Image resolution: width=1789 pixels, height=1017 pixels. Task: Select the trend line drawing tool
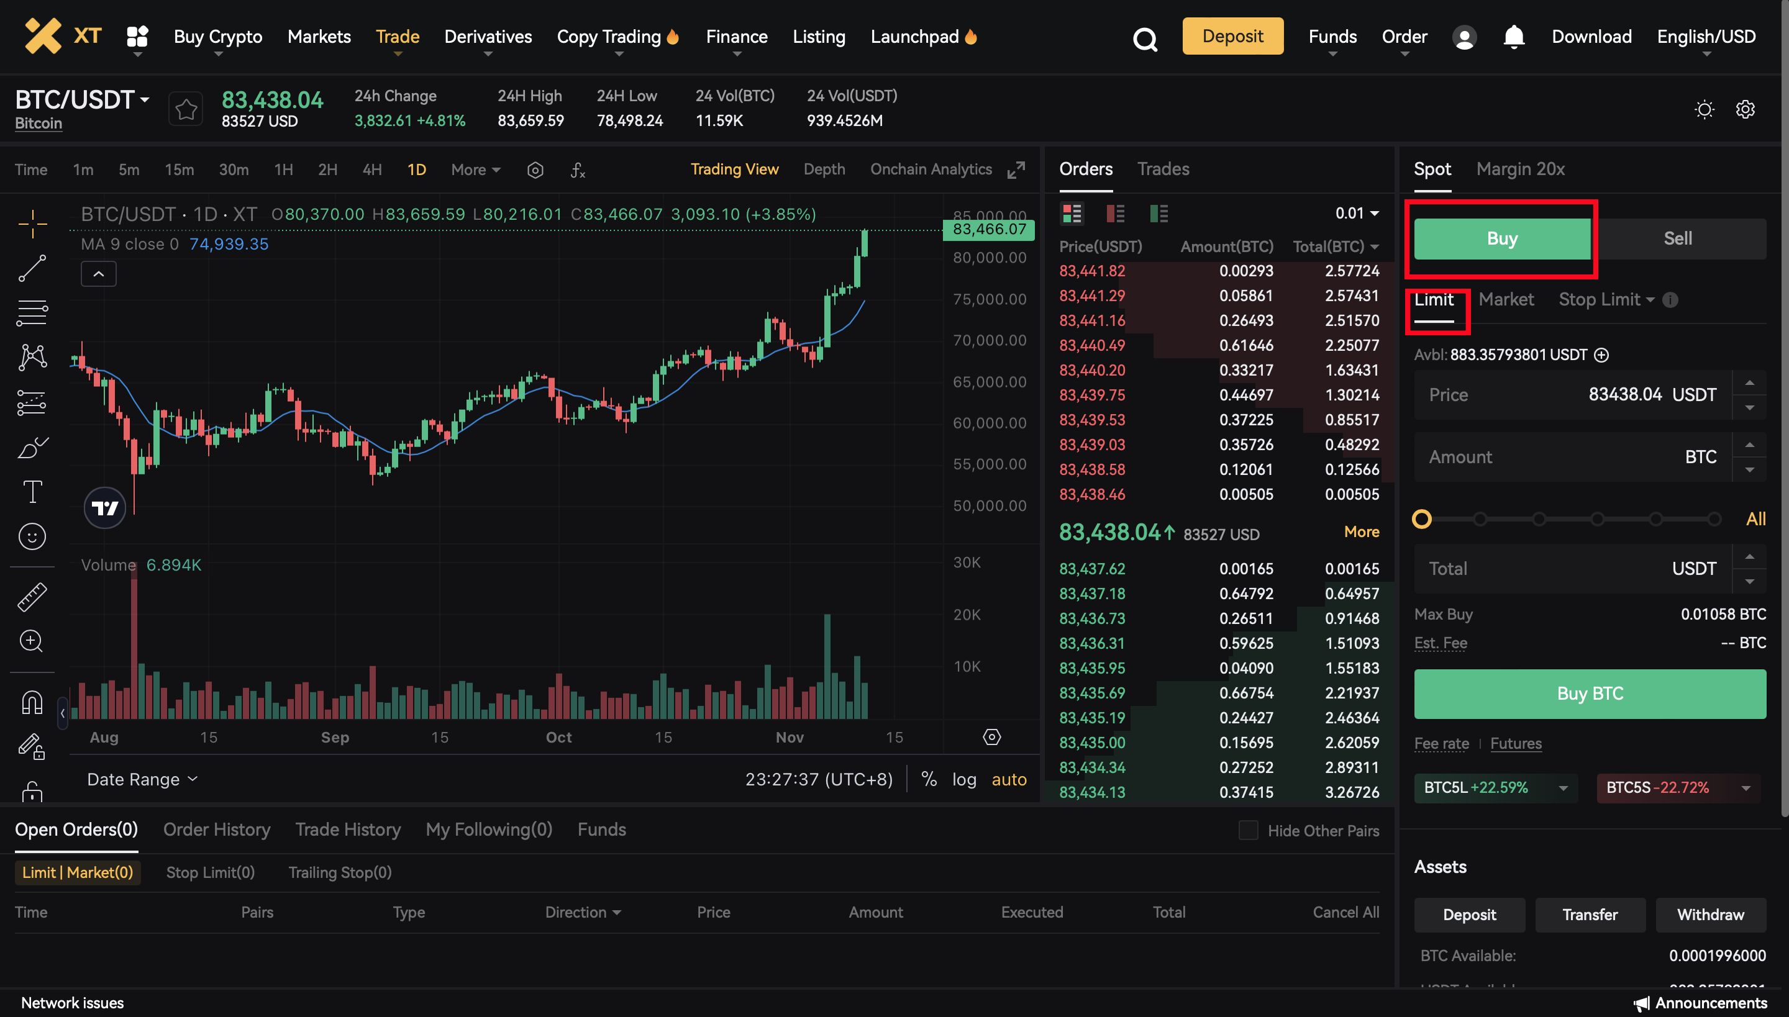tap(32, 268)
